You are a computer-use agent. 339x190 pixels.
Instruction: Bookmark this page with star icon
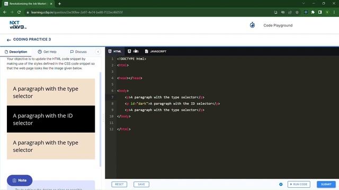[x=297, y=12]
